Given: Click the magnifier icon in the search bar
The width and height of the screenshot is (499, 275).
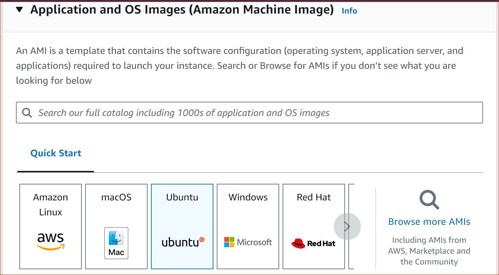Looking at the screenshot, I should tap(27, 112).
